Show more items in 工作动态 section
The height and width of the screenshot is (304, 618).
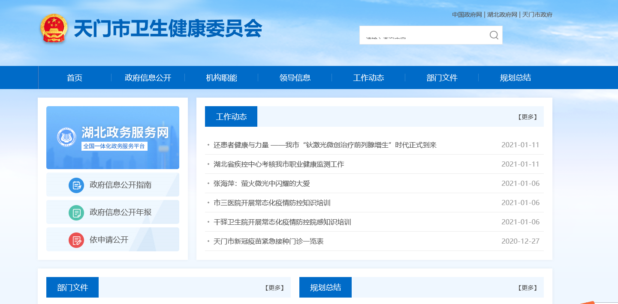[x=527, y=117]
